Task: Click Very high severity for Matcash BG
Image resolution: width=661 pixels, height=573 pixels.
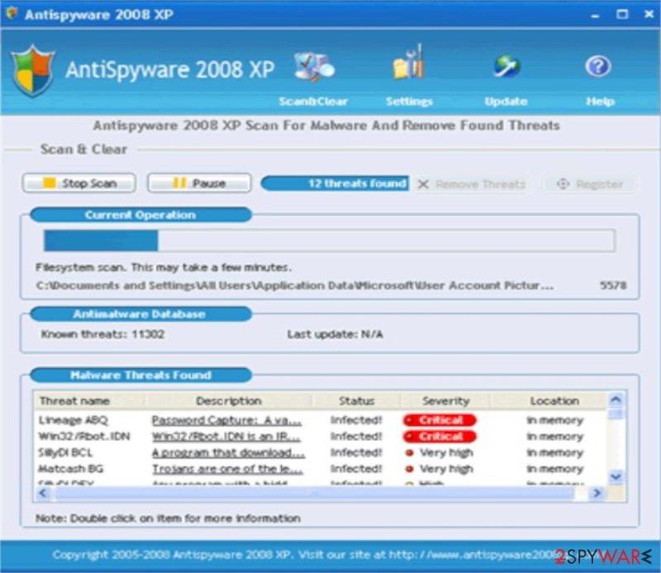Action: click(440, 468)
